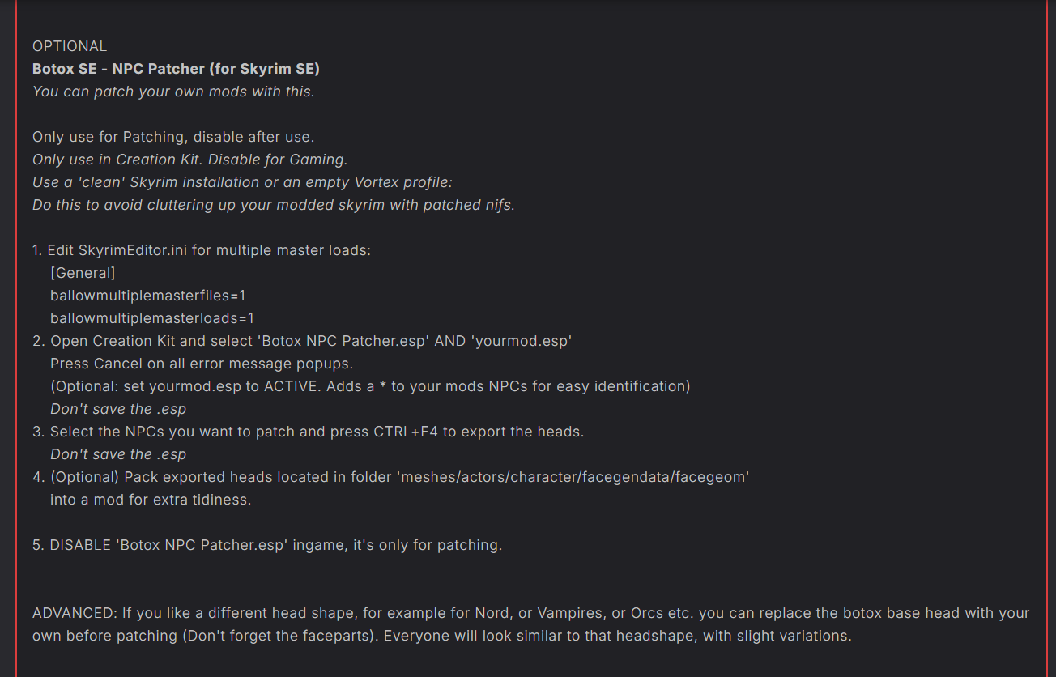Click the 'ballowmultiplemasterloads=1' setting text
This screenshot has width=1056, height=677.
[152, 318]
